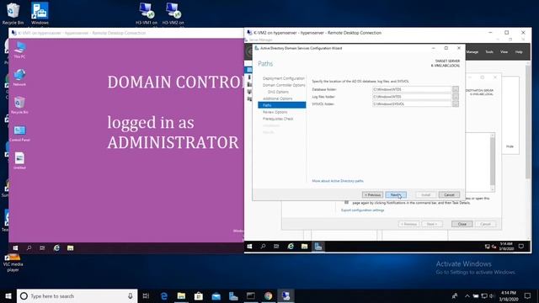The image size is (539, 303).
Task: Open Control Panel icon in K-VM1 desktop
Action: coord(19,133)
